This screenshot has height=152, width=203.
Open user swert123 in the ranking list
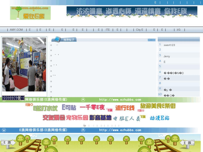point(169,45)
